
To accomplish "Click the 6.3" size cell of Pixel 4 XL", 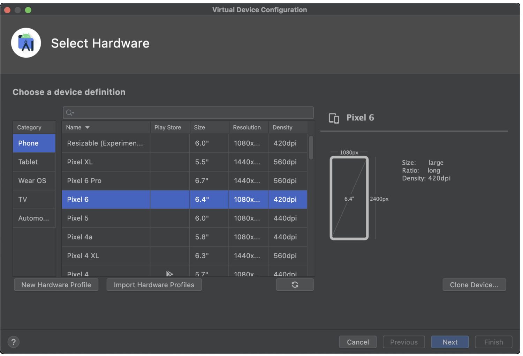I will (x=209, y=256).
